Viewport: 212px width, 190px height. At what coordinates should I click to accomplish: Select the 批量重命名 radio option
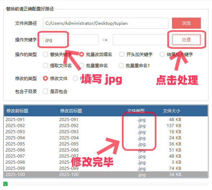(81, 66)
